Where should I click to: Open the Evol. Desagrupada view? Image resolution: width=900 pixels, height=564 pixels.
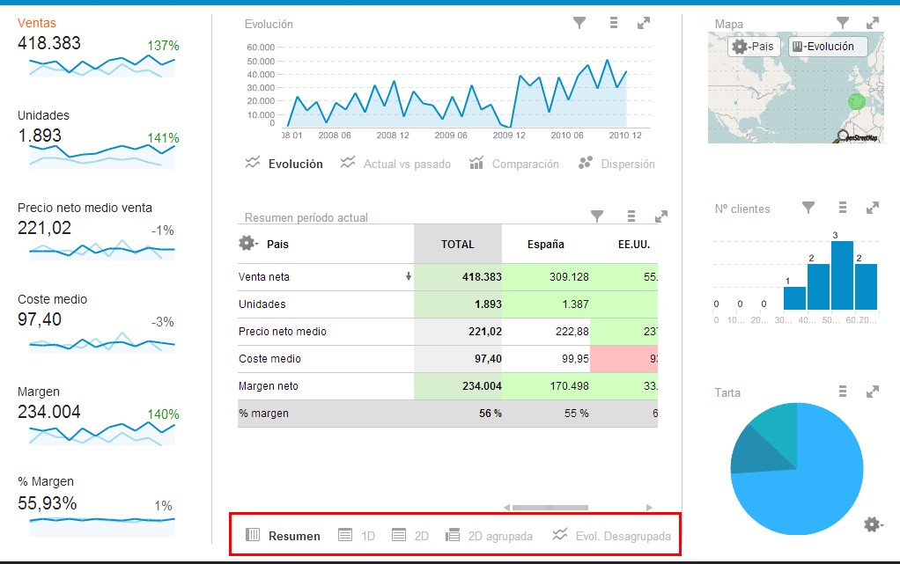coord(611,535)
